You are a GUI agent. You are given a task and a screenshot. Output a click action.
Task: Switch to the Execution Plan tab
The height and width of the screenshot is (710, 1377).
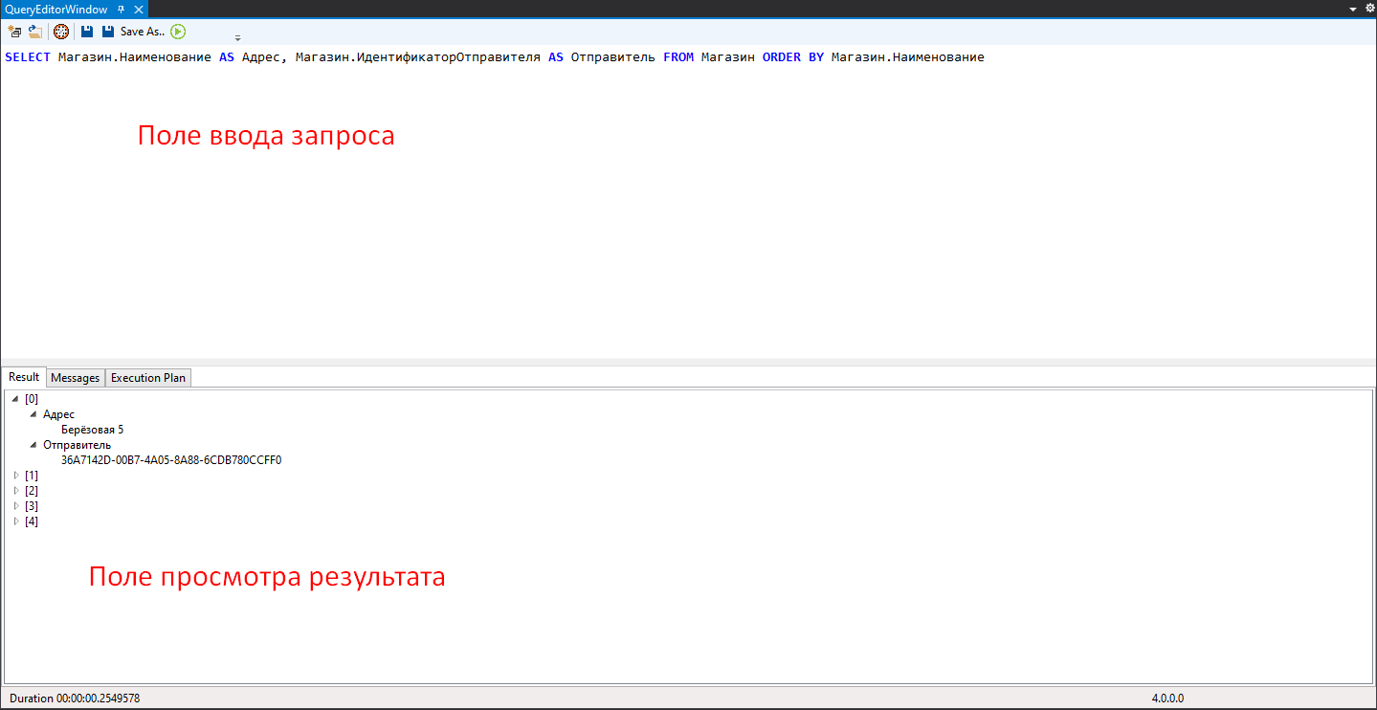tap(148, 378)
